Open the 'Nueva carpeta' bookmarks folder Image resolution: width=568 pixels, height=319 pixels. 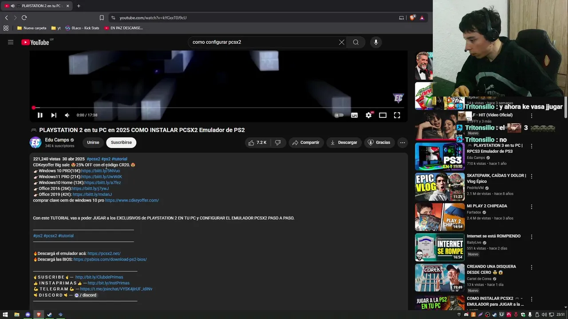tap(32, 28)
